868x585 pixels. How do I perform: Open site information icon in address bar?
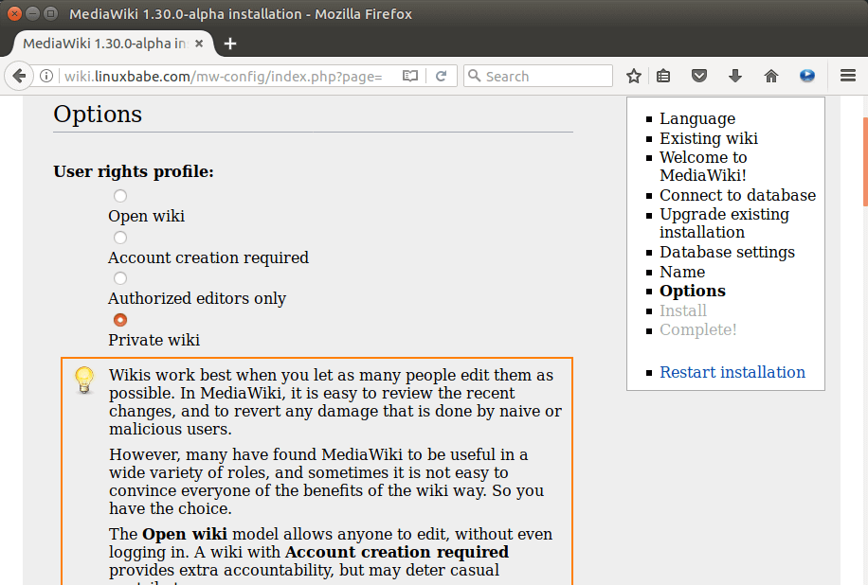[46, 77]
